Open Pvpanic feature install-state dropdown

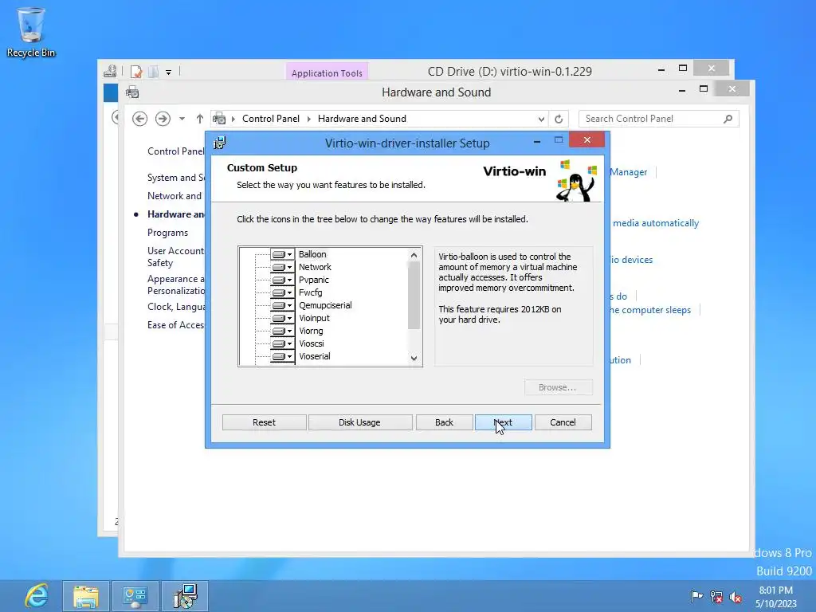click(x=283, y=280)
